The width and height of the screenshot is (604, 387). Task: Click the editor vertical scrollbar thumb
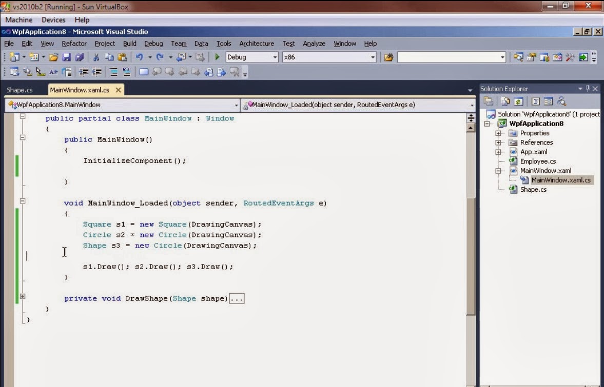[471, 257]
